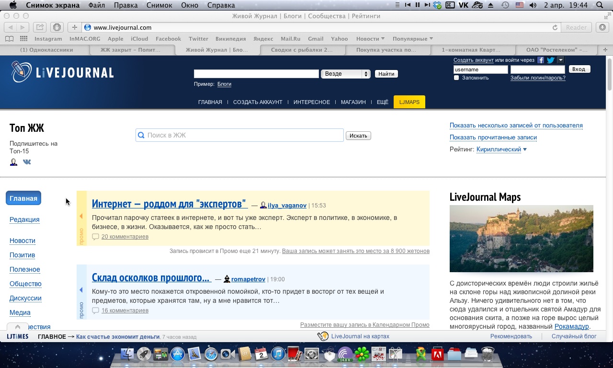Open volume control in the menu bar
Screen dimensions: 613x368
click(x=533, y=5)
